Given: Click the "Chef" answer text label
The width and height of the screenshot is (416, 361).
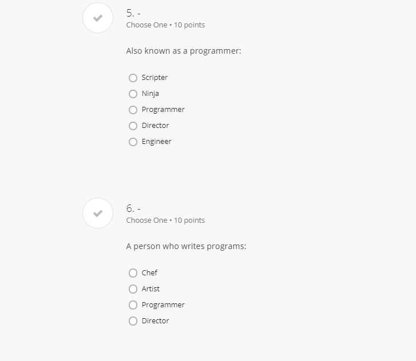Looking at the screenshot, I should pos(149,273).
